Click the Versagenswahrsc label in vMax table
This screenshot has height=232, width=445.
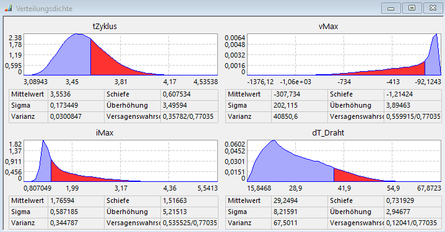tap(356, 116)
